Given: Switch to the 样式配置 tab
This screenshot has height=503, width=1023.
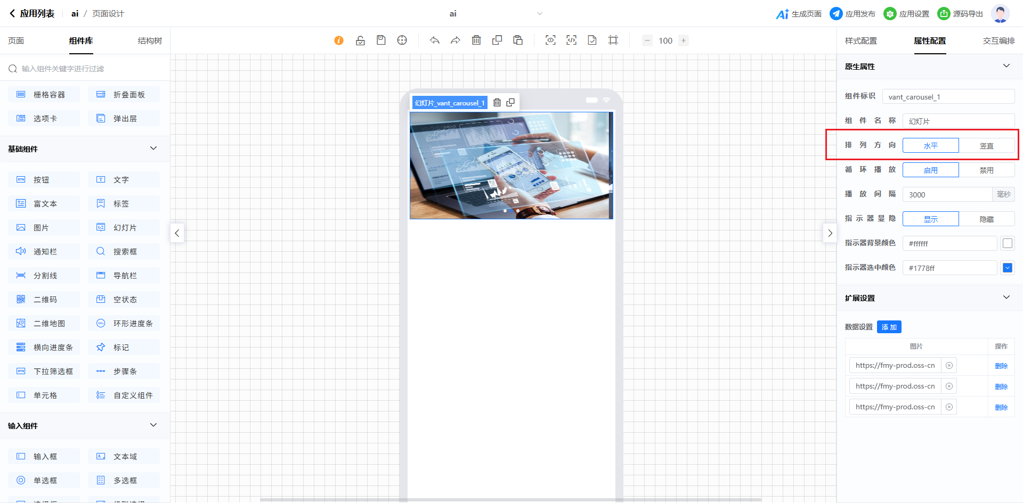Looking at the screenshot, I should click(860, 41).
